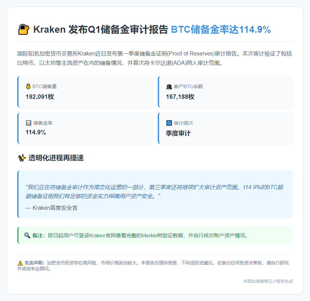The image size is (310, 301).
Task: Click the title text Kraken 发布Q1储备金审计报告
Action: pos(101,30)
